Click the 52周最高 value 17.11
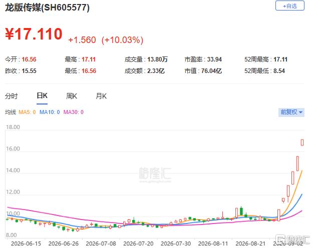The width and height of the screenshot is (313, 248). [280, 59]
